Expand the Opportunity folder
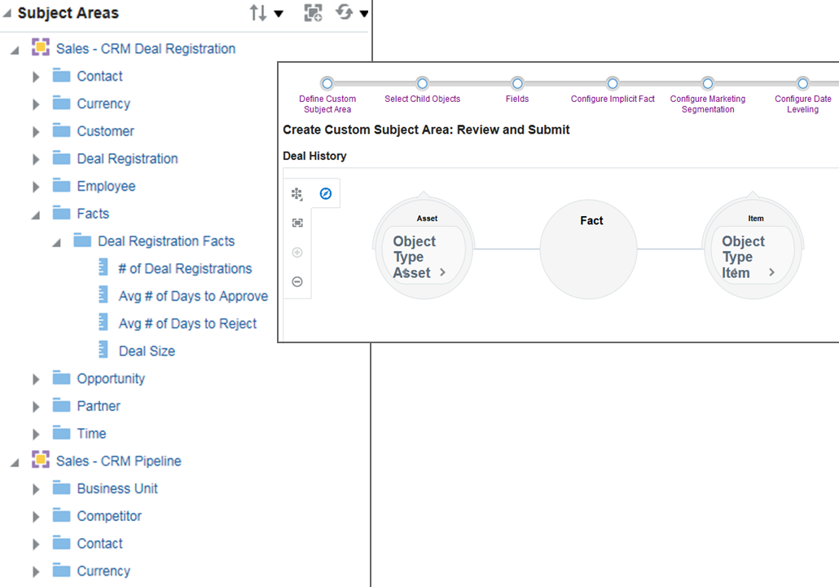This screenshot has width=839, height=587. click(35, 378)
